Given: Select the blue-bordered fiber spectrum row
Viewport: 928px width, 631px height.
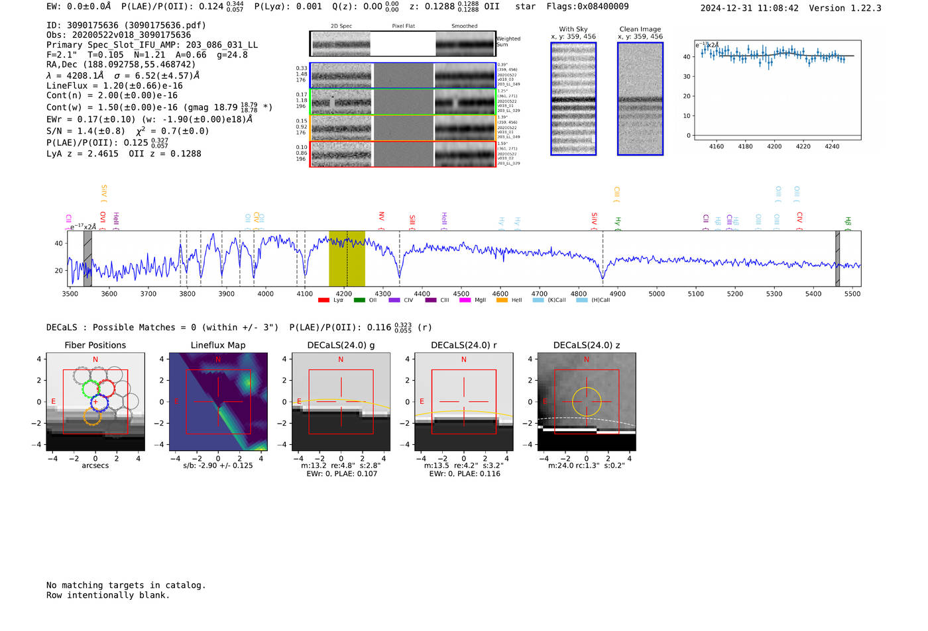Looking at the screenshot, I should (403, 75).
